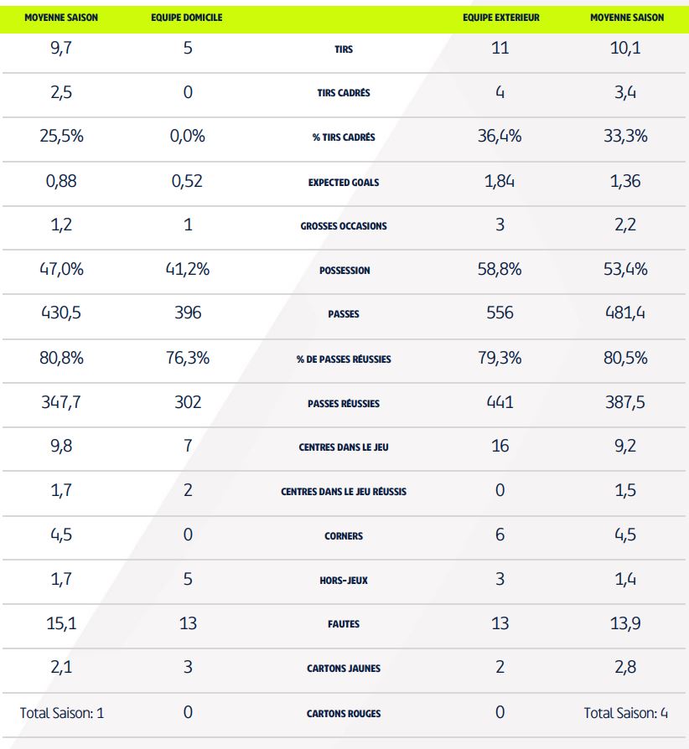Screen dimensions: 689x749
Task: Select the CARTONS JAUNES label
Action: [344, 669]
